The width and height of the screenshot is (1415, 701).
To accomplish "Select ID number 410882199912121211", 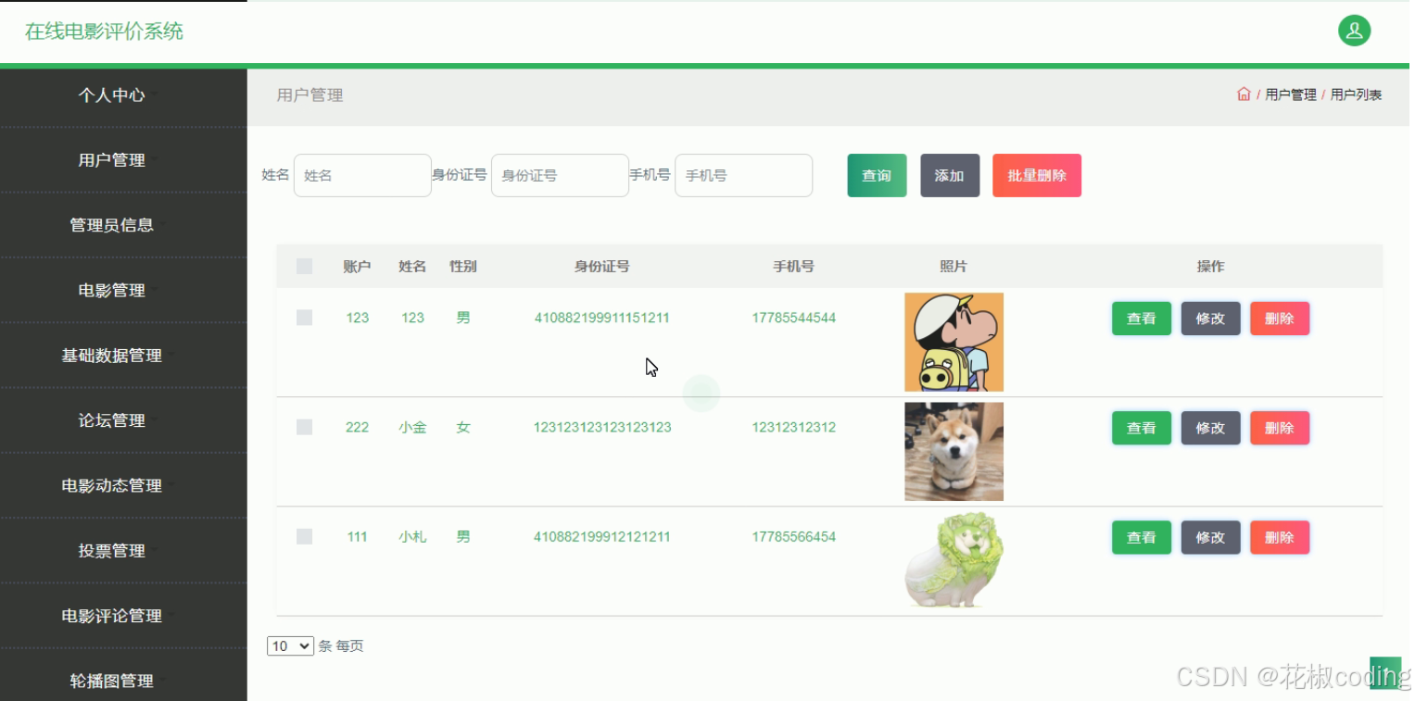I will [x=601, y=536].
